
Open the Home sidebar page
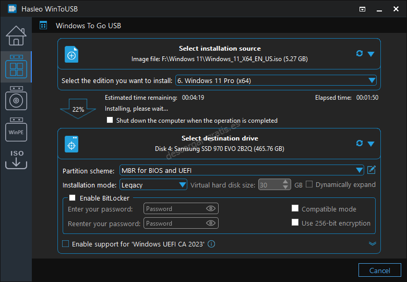click(x=16, y=36)
